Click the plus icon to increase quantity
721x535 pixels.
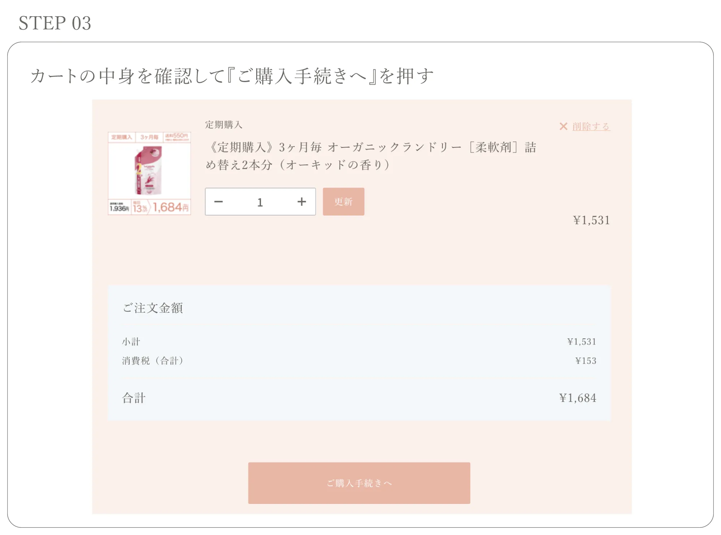tap(302, 202)
